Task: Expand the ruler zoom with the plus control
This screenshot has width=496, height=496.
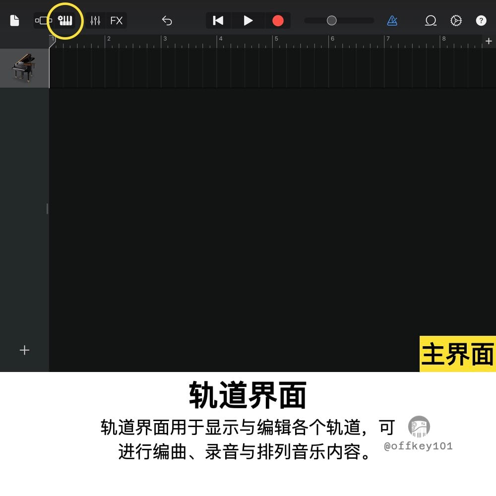Action: (x=489, y=41)
